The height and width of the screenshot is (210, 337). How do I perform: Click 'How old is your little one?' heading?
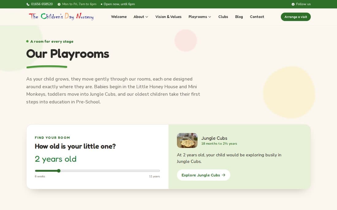pos(75,146)
